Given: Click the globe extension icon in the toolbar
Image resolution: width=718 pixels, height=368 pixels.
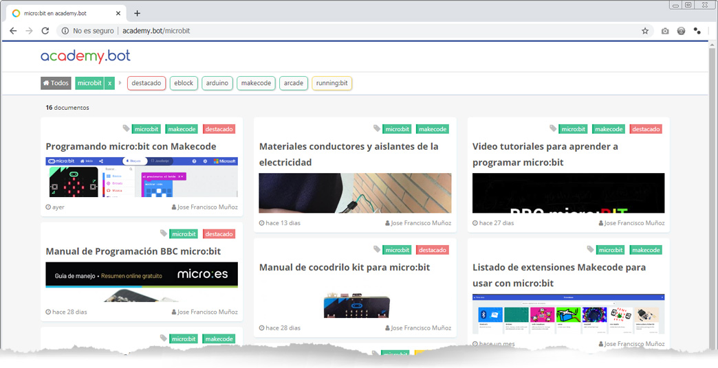Looking at the screenshot, I should (x=681, y=31).
